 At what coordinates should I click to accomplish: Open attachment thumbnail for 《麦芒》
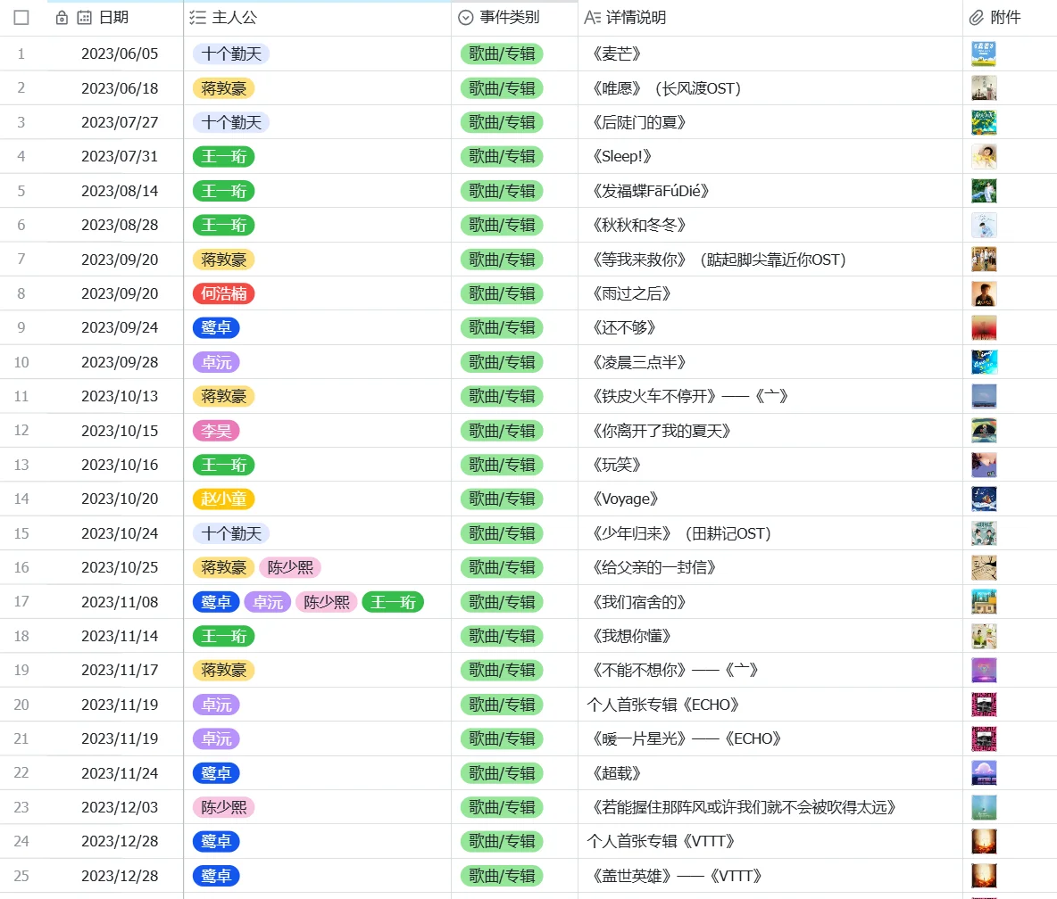(x=984, y=54)
